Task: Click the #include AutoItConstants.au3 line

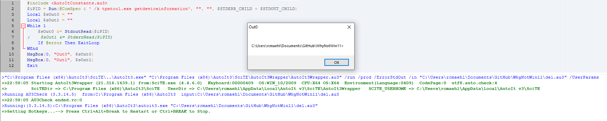Action: tap(67, 3)
